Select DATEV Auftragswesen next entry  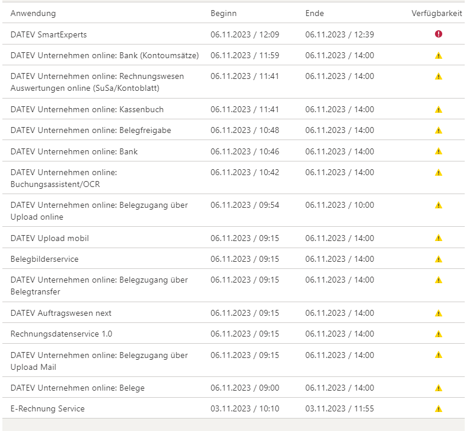tap(61, 313)
